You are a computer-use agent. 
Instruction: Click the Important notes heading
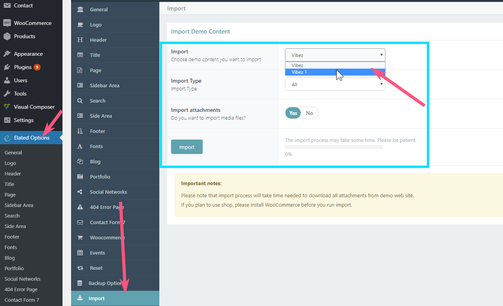[x=201, y=183]
